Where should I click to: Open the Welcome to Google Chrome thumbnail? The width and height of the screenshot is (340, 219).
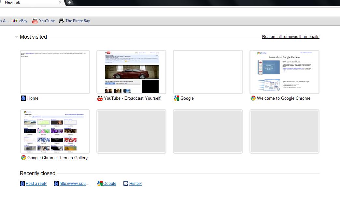pos(284,72)
